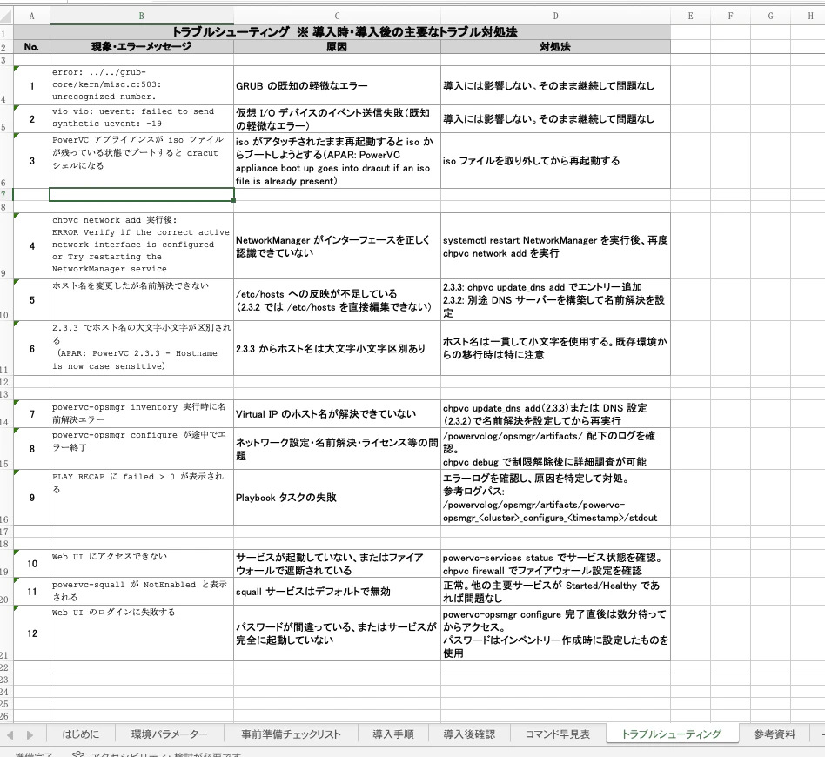The height and width of the screenshot is (757, 825).
Task: Select column G header
Action: tap(770, 17)
